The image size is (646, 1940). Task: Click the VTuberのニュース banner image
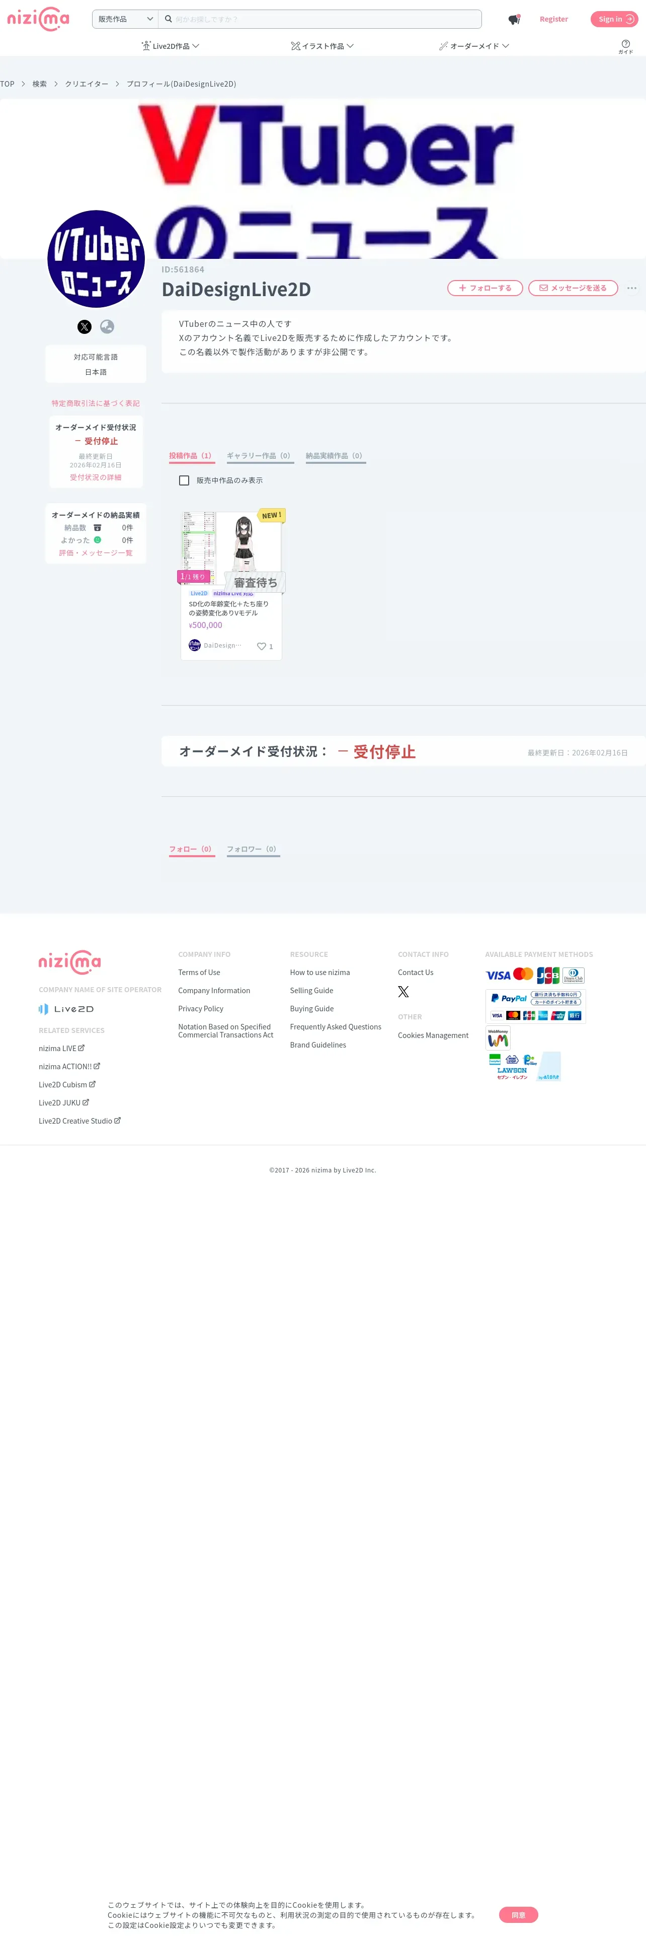pos(324,179)
